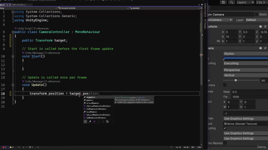This screenshot has height=150, width=268.
Task: Select the 'SetLocalPositionAndRotation' completion item
Action: tap(98, 115)
